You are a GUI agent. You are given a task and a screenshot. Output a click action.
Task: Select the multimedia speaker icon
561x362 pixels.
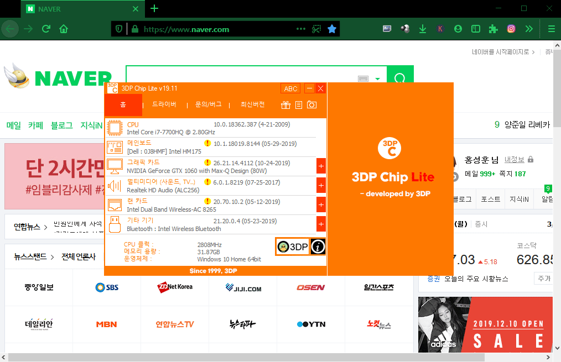[115, 186]
